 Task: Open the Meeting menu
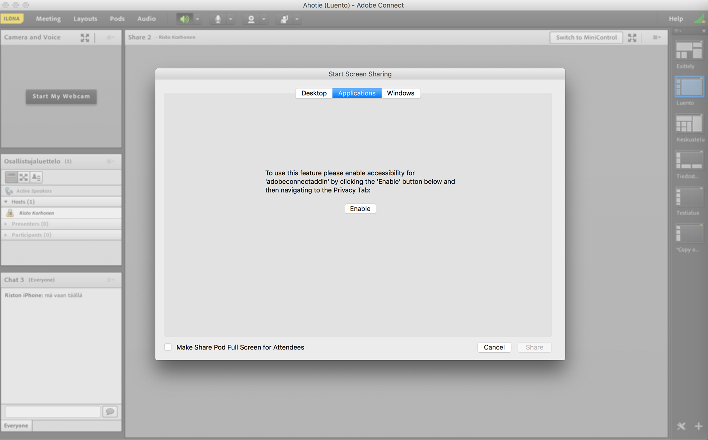coord(48,19)
